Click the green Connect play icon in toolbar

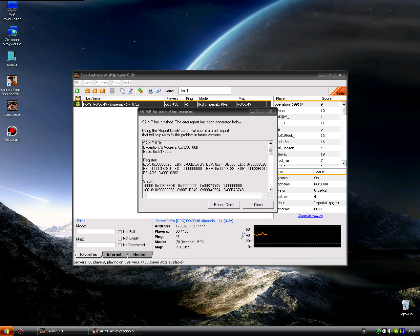tap(77, 91)
